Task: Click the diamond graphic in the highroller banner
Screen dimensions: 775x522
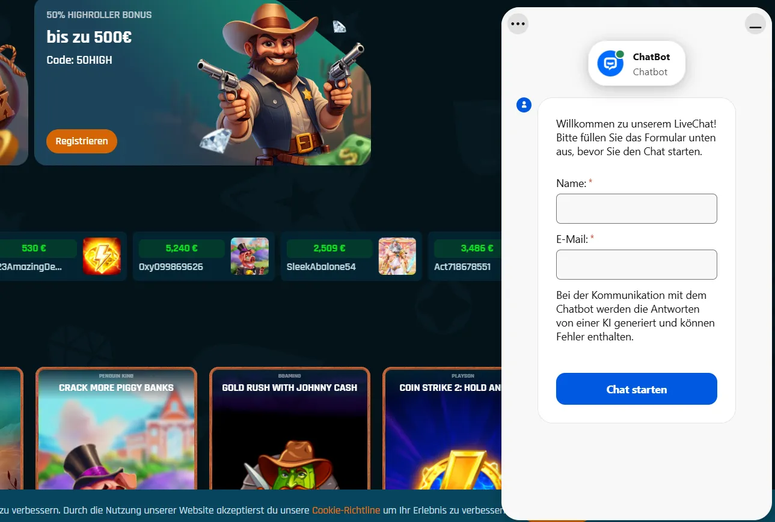Action: 339,26
